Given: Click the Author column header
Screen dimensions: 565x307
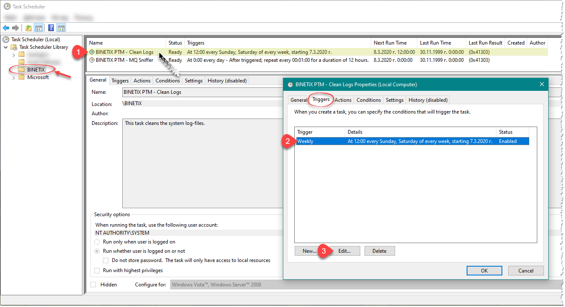Looking at the screenshot, I should pyautogui.click(x=537, y=43).
